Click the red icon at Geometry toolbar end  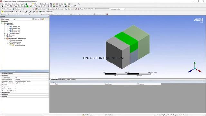(107, 14)
